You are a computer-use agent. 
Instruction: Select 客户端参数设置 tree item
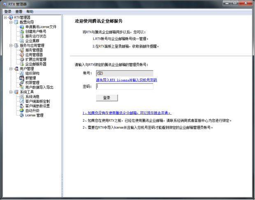coord(37,106)
